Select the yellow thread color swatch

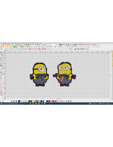pyautogui.click(x=33, y=101)
